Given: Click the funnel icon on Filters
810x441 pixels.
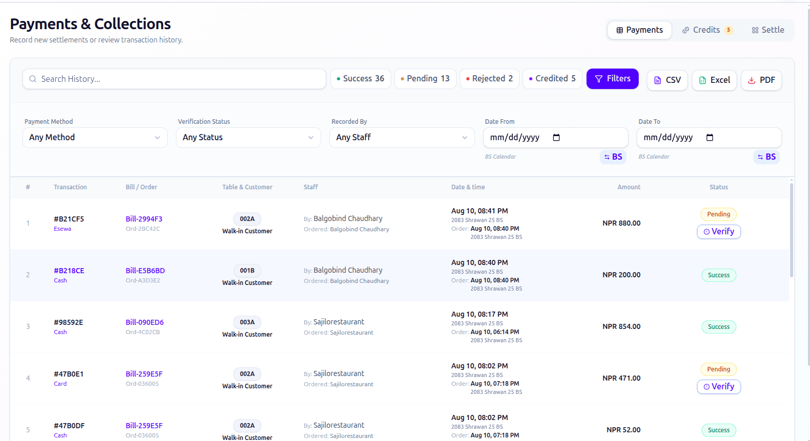Looking at the screenshot, I should pos(599,79).
